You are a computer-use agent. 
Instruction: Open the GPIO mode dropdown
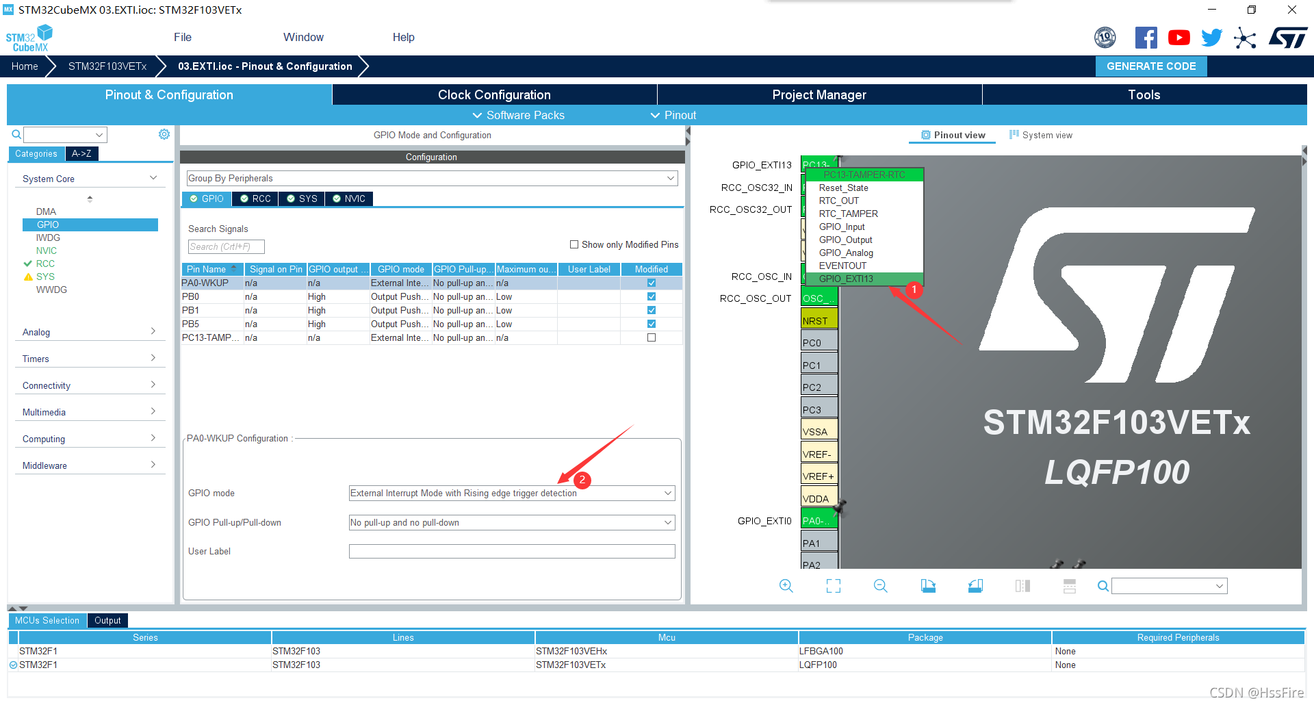[x=512, y=493]
